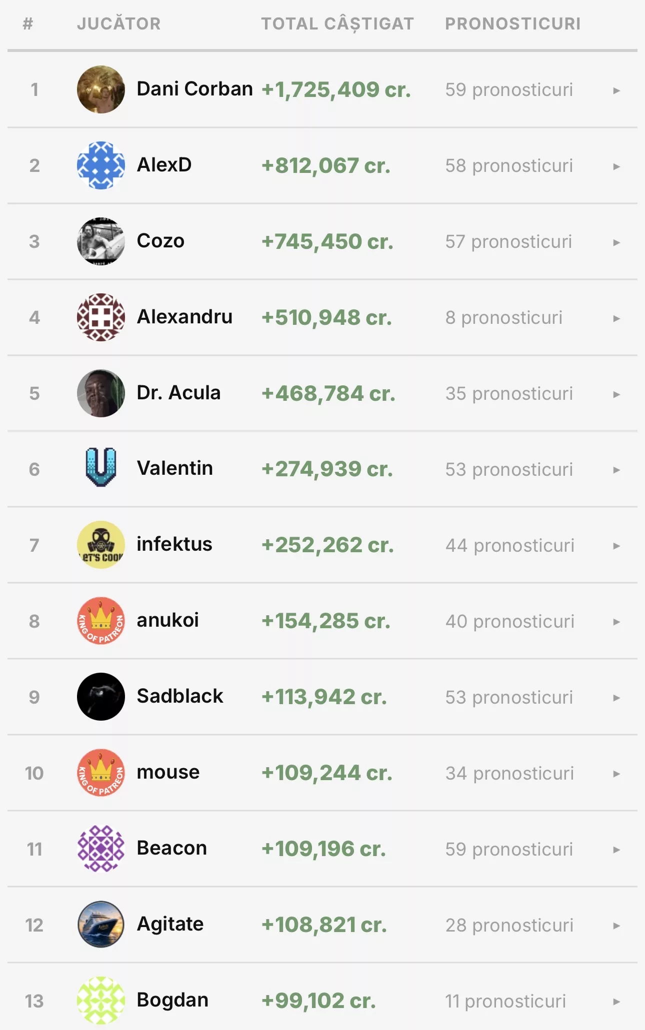The image size is (645, 1030).
Task: Expand mouse's row disclosure arrow
Action: [616, 774]
